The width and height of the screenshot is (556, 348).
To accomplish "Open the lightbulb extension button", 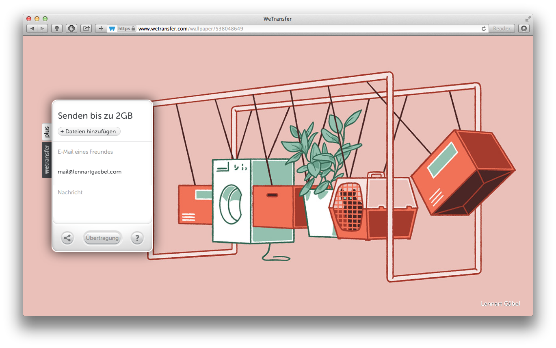I will click(x=57, y=28).
